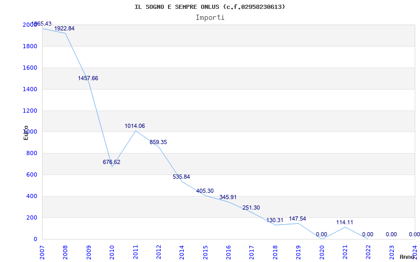420x262 pixels.
Task: Click x-axis year 2007
Action: pyautogui.click(x=43, y=253)
